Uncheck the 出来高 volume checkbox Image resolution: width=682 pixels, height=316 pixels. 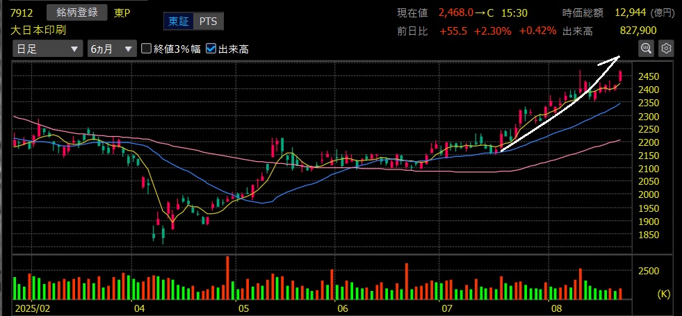click(210, 49)
